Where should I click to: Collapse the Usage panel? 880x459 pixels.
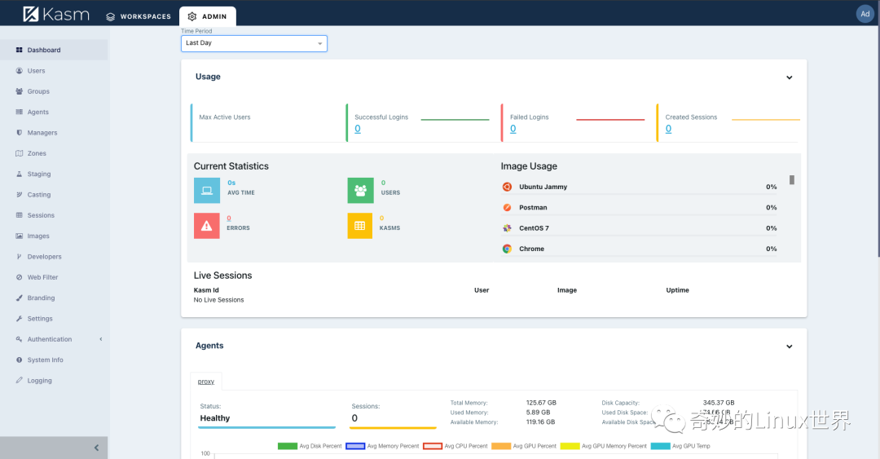[789, 77]
